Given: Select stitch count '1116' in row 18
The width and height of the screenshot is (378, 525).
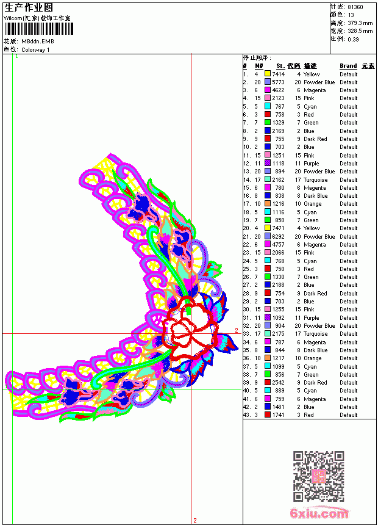Looking at the screenshot, I should [x=278, y=212].
